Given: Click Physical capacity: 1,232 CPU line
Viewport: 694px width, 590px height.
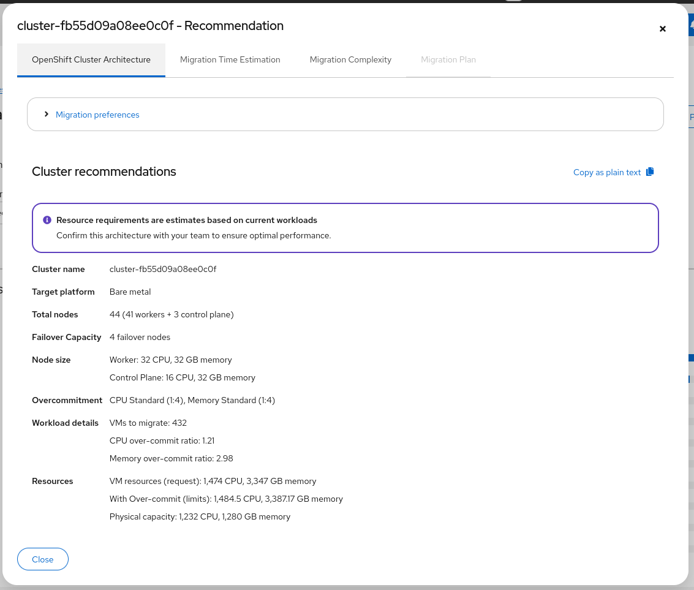Looking at the screenshot, I should click(200, 516).
